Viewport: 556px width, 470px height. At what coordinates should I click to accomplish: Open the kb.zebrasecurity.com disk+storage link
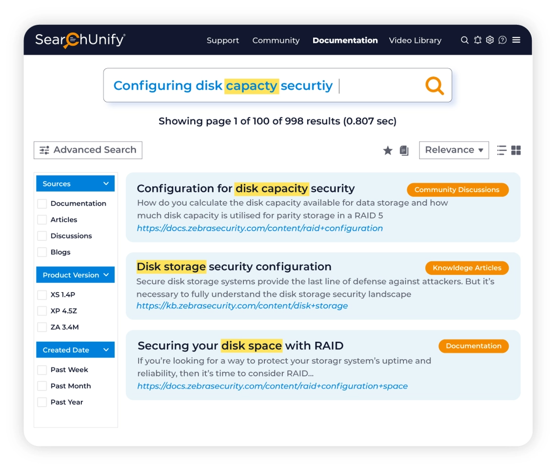point(242,306)
